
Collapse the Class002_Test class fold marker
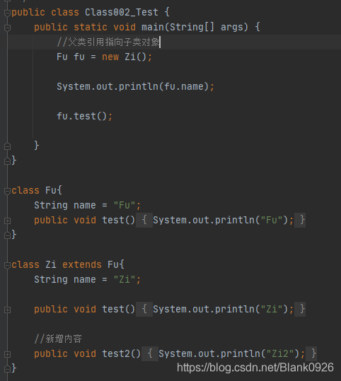(7, 13)
